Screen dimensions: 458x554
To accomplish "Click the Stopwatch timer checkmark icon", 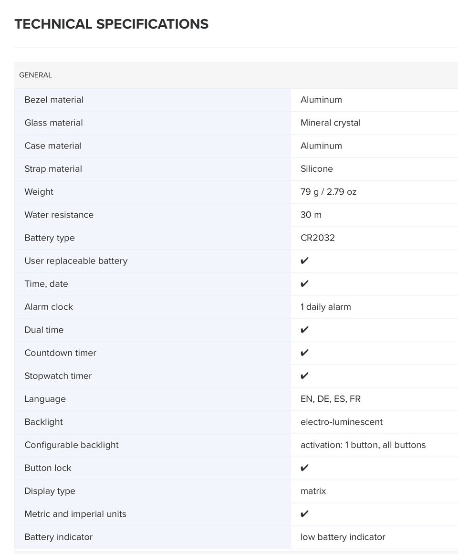I will (304, 376).
